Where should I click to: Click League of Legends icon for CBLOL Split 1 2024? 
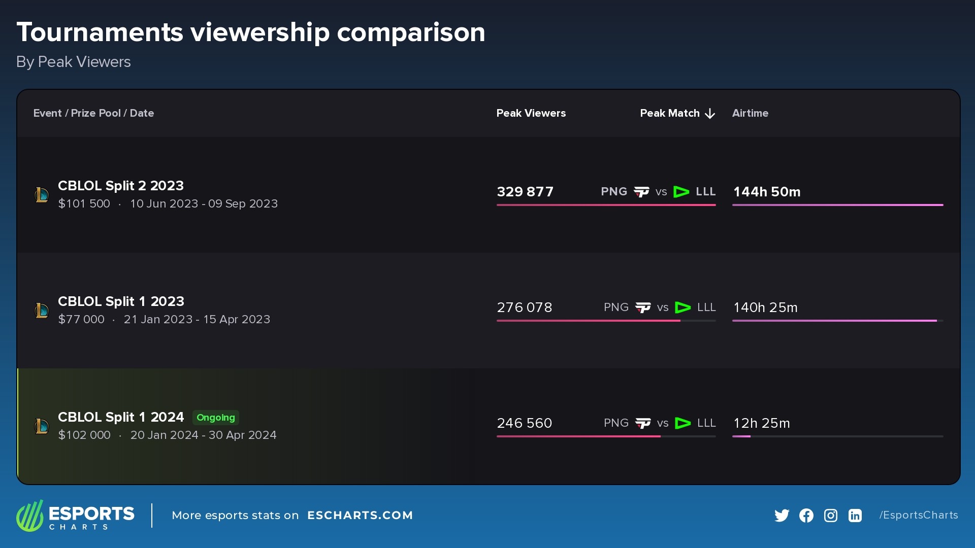coord(42,426)
